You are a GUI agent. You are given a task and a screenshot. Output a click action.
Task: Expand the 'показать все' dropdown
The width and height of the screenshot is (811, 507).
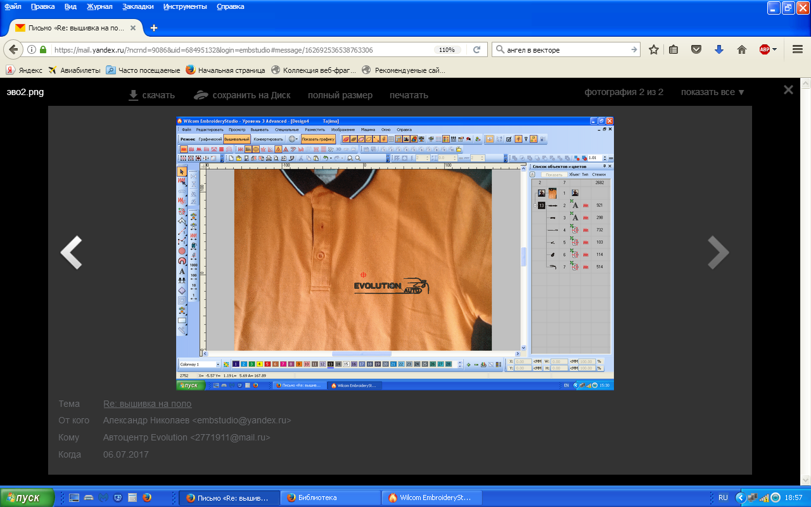coord(713,92)
